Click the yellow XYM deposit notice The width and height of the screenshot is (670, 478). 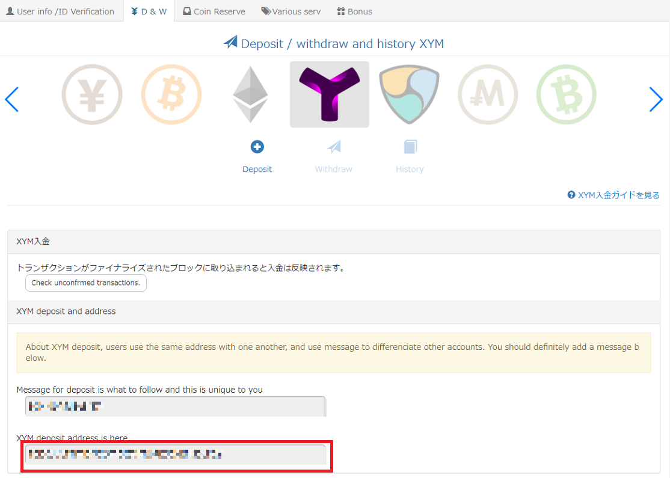[x=334, y=353]
